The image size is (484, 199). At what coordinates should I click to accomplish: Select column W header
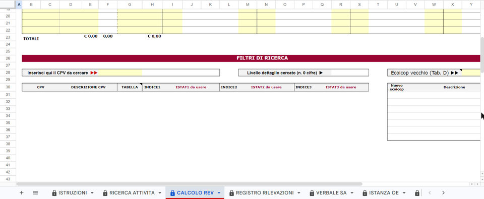tap(434, 5)
